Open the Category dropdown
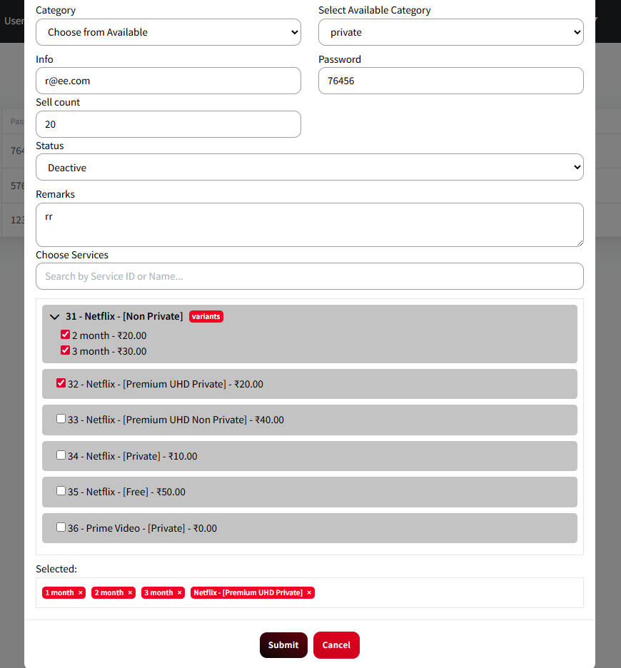This screenshot has height=668, width=621. click(168, 32)
